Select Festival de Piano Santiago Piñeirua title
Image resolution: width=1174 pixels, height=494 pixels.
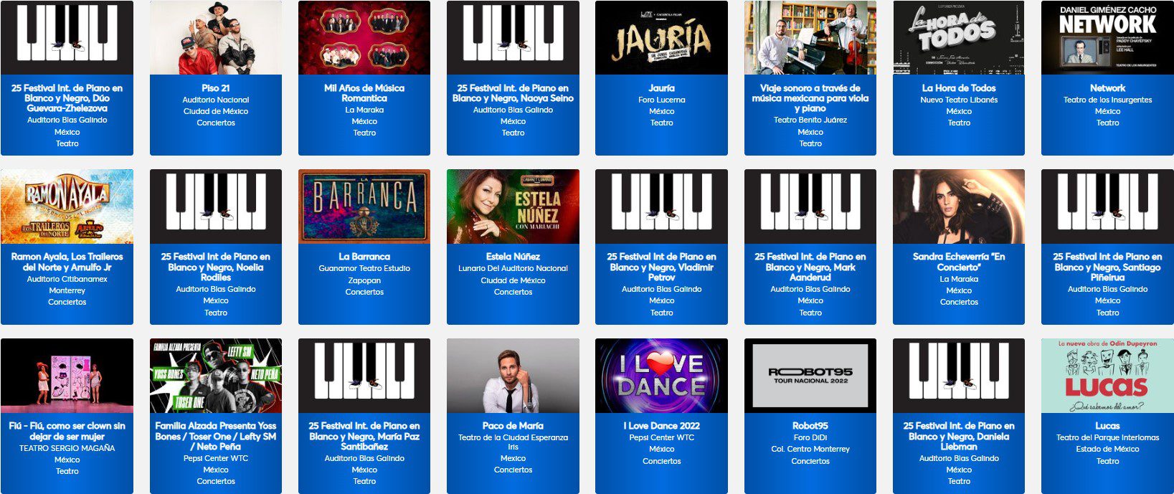(x=1107, y=267)
